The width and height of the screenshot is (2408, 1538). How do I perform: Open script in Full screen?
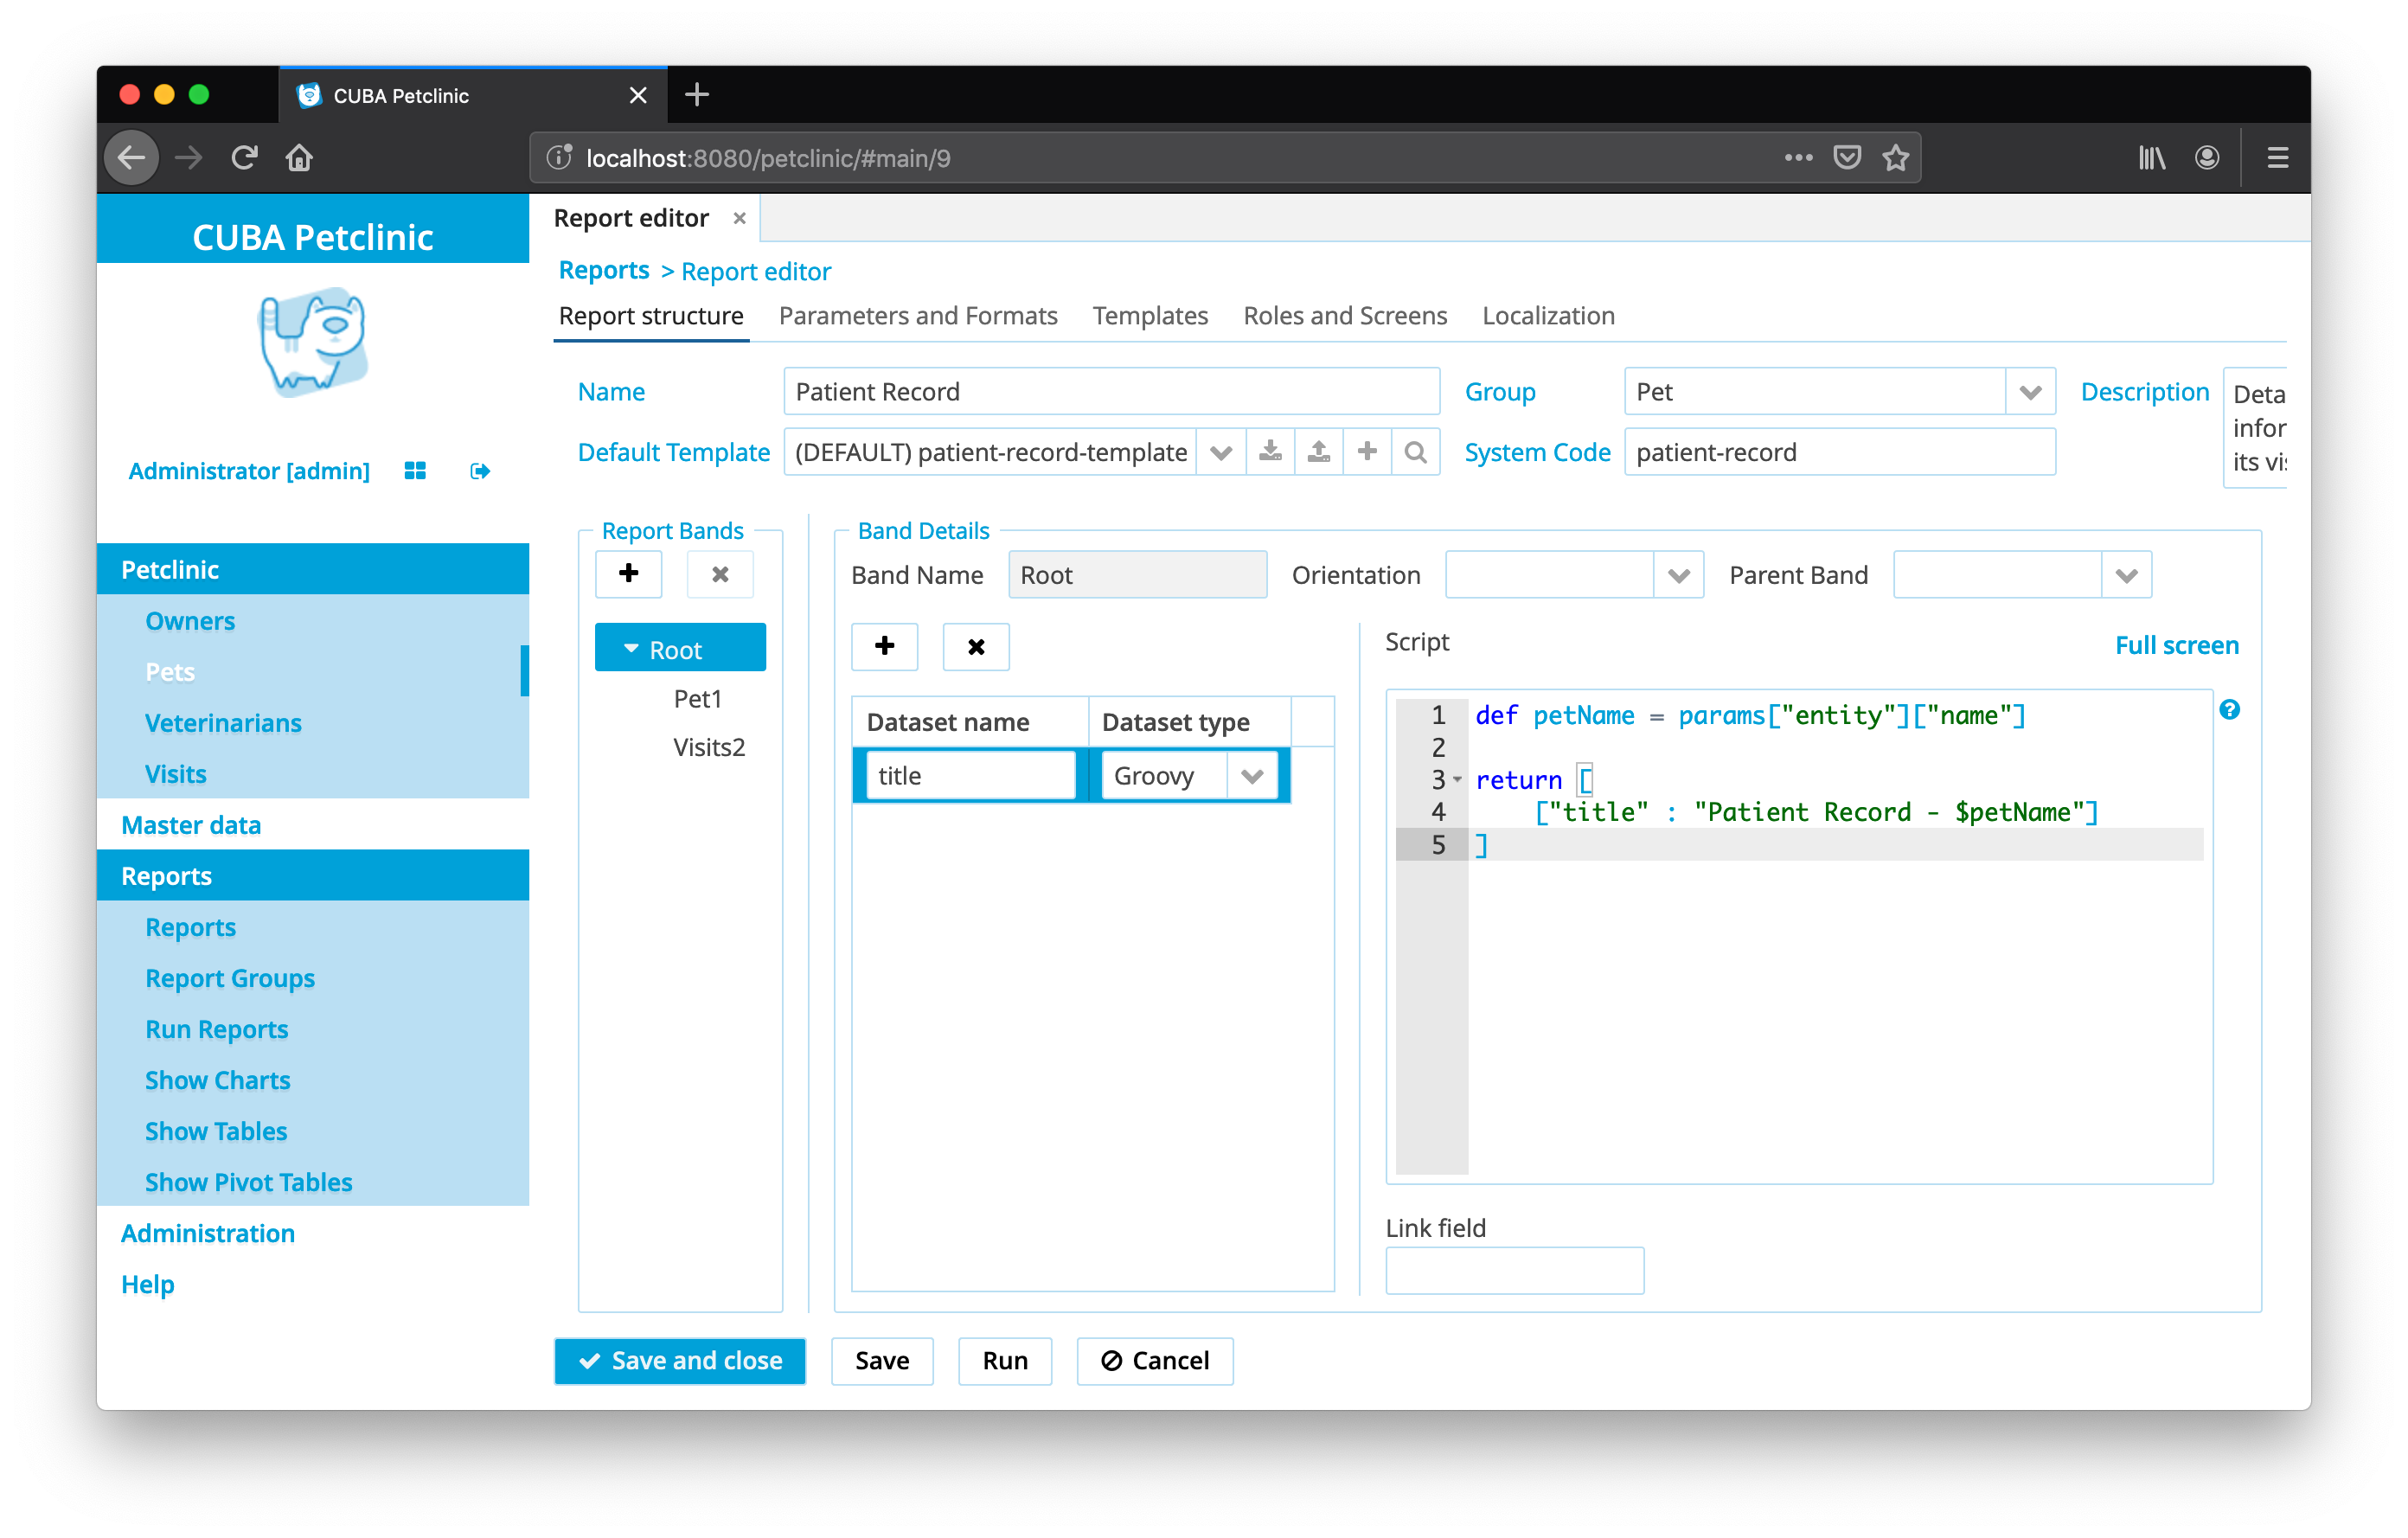2176,645
